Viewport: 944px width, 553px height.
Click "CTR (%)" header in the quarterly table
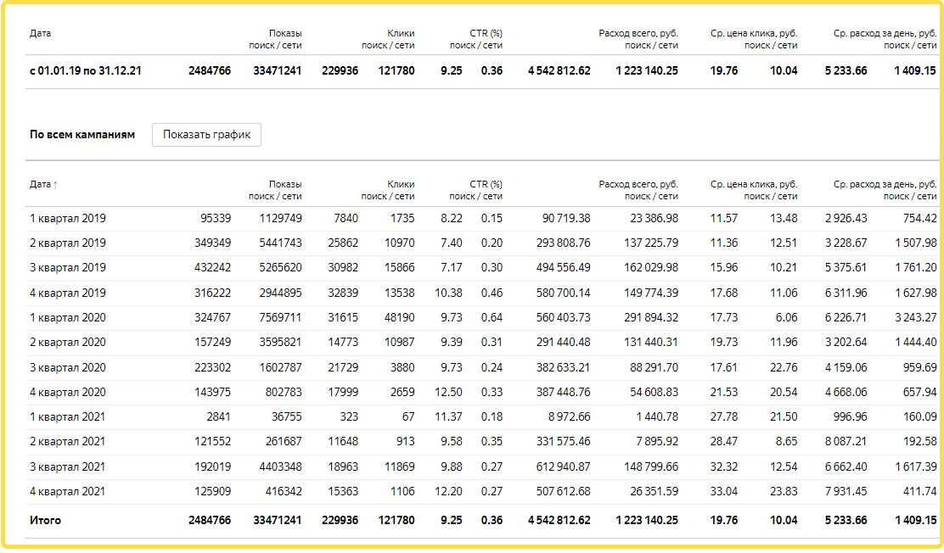coord(486,184)
